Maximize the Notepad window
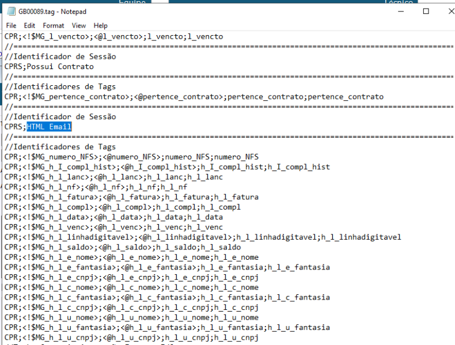Image resolution: width=455 pixels, height=345 pixels. 426,12
